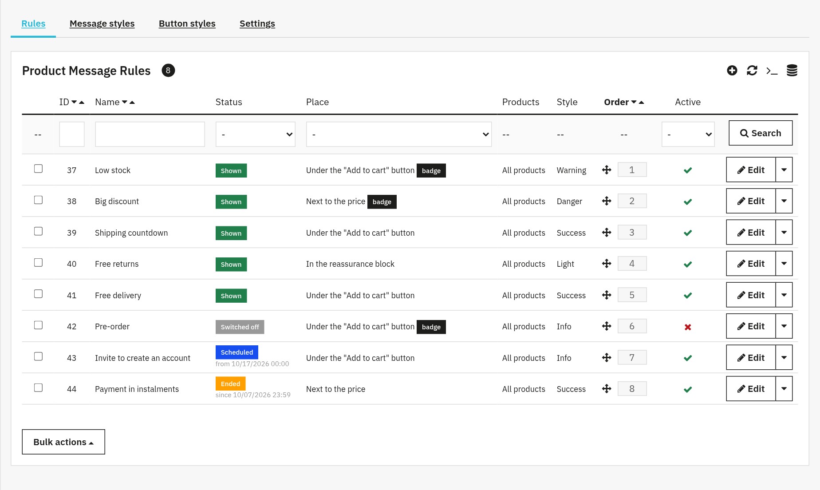The width and height of the screenshot is (820, 490).
Task: Open Bulk actions menu
Action: [63, 442]
